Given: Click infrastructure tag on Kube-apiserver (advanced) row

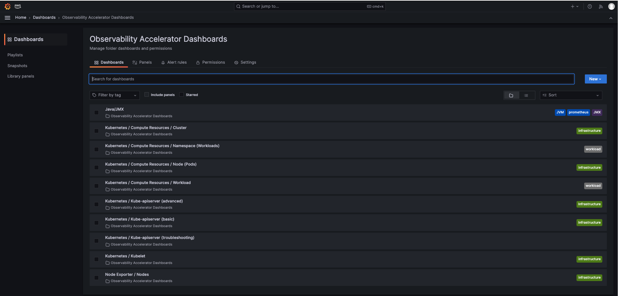Looking at the screenshot, I should [x=589, y=204].
